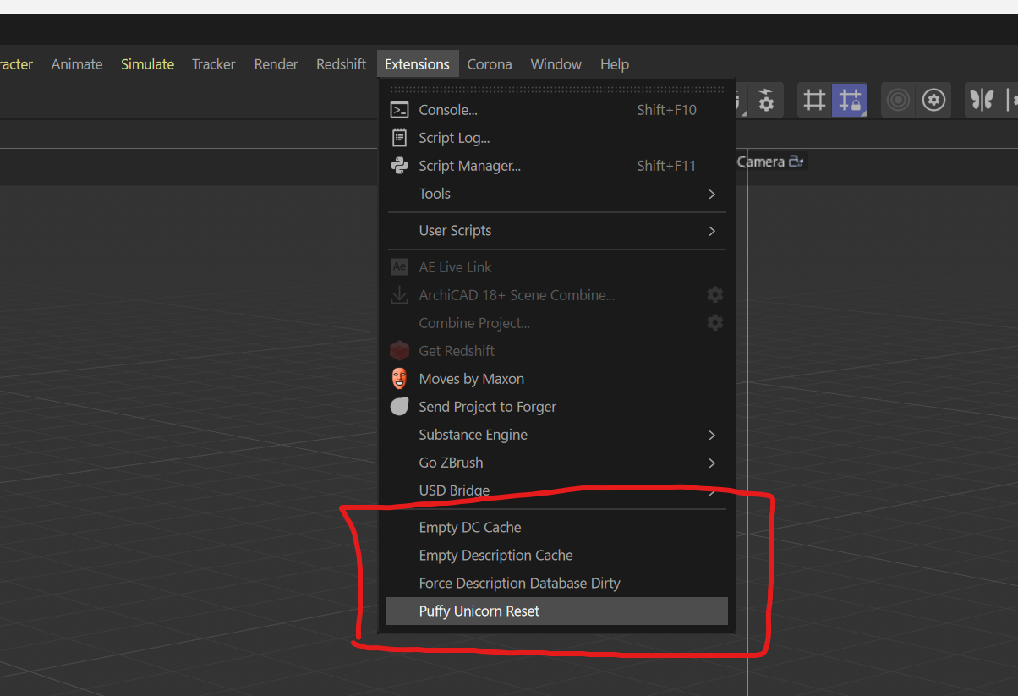The image size is (1018, 696).
Task: Run Puffy Unicorn Reset
Action: tap(556, 611)
